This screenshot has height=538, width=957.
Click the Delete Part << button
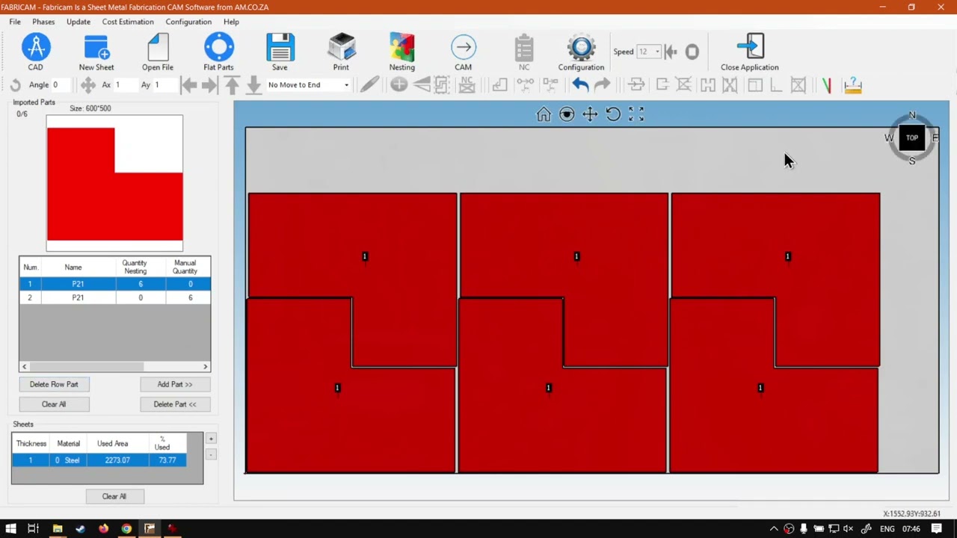pyautogui.click(x=175, y=404)
